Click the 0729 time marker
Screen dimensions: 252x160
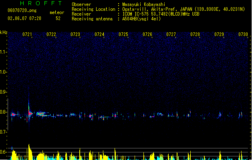click(219, 34)
